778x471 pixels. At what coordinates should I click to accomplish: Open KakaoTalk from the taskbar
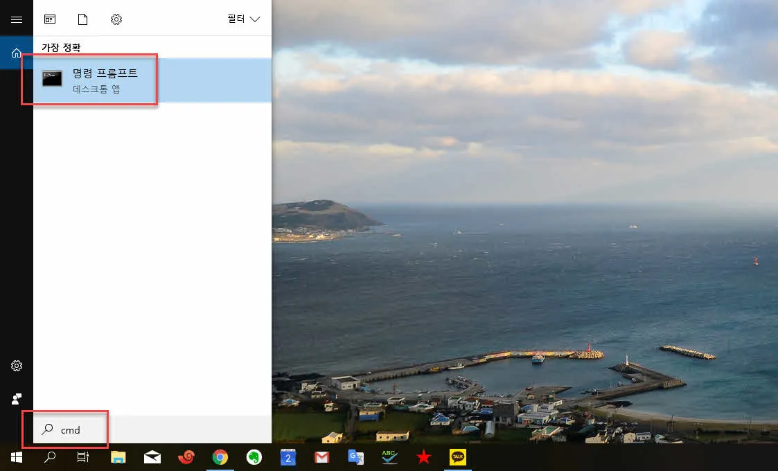click(x=458, y=457)
